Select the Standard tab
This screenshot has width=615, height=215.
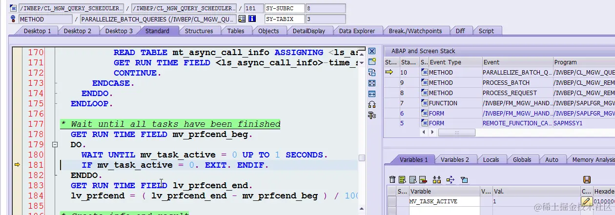click(x=157, y=31)
